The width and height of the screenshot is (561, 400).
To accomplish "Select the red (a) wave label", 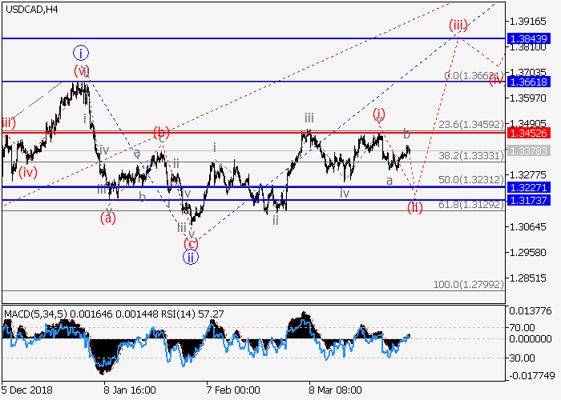I will point(108,217).
